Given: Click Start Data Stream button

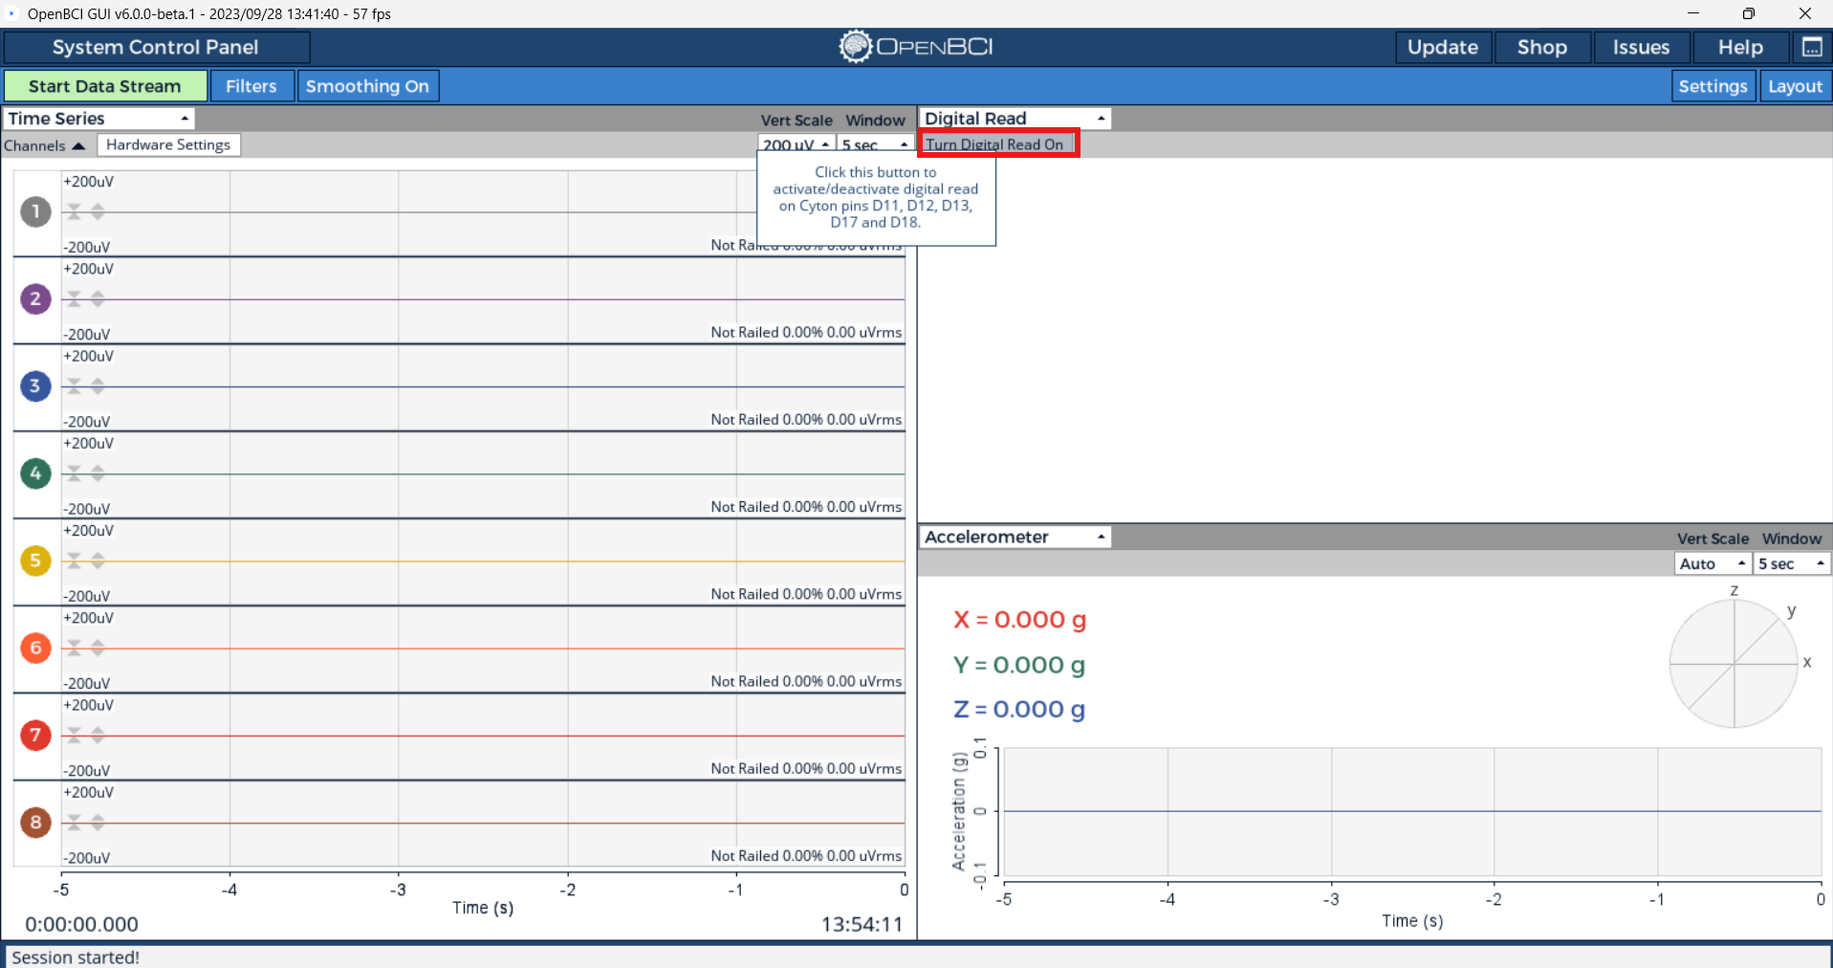Looking at the screenshot, I should [105, 86].
